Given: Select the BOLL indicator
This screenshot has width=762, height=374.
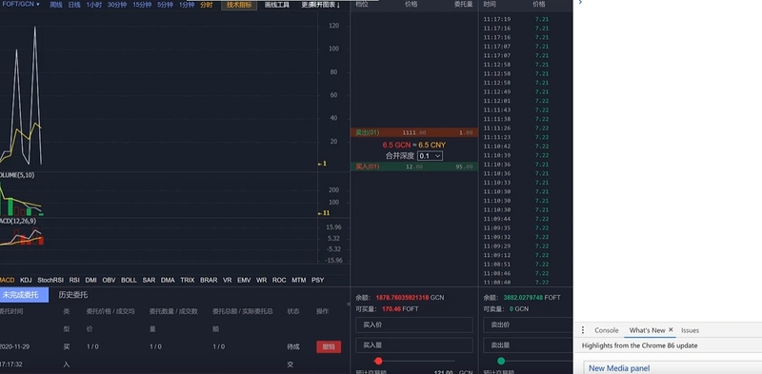Looking at the screenshot, I should (129, 280).
